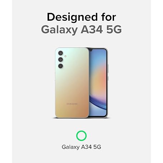Click the volume button on phone side
This screenshot has height=163, width=163.
pyautogui.click(x=108, y=68)
